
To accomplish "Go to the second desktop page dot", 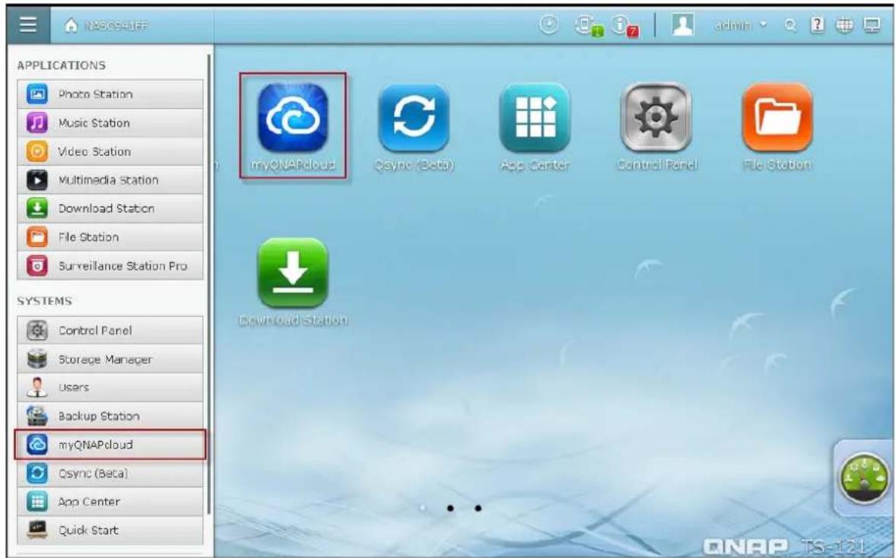I will tap(450, 508).
